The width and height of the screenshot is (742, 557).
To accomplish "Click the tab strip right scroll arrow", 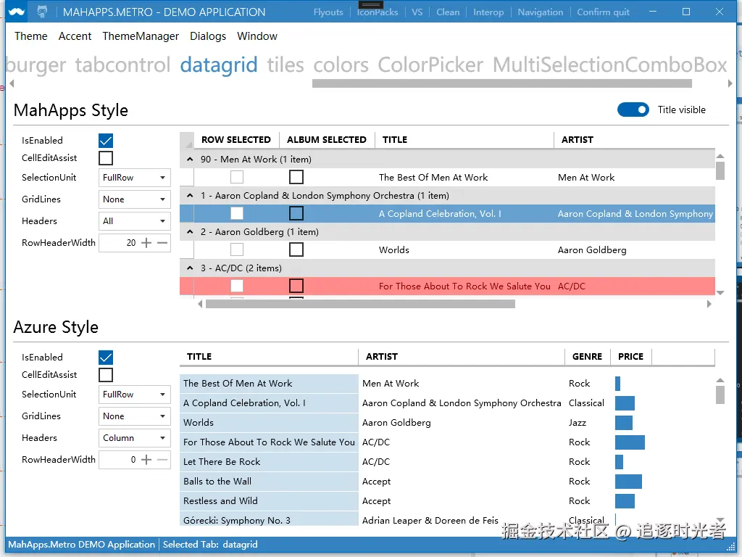I will click(x=730, y=83).
